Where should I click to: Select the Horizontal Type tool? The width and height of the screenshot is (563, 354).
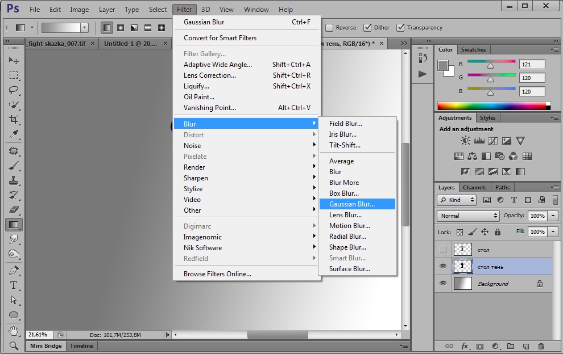click(14, 285)
